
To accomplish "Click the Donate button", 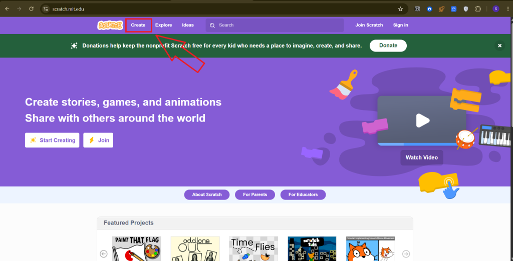I will (x=388, y=45).
